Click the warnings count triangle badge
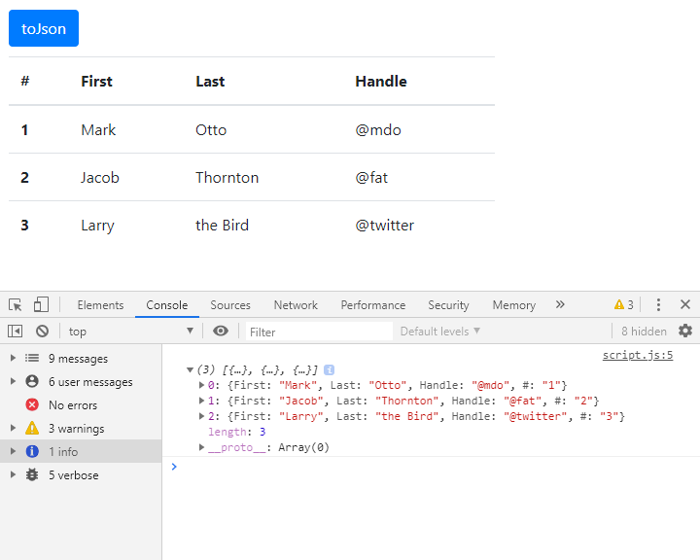The height and width of the screenshot is (560, 700). pos(623,305)
